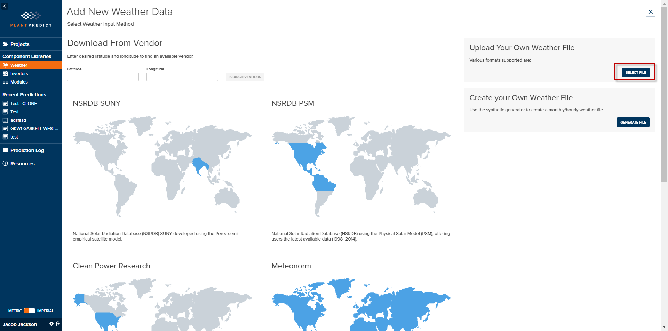The width and height of the screenshot is (668, 331).
Task: Click the Prediction Log icon
Action: [x=5, y=150]
